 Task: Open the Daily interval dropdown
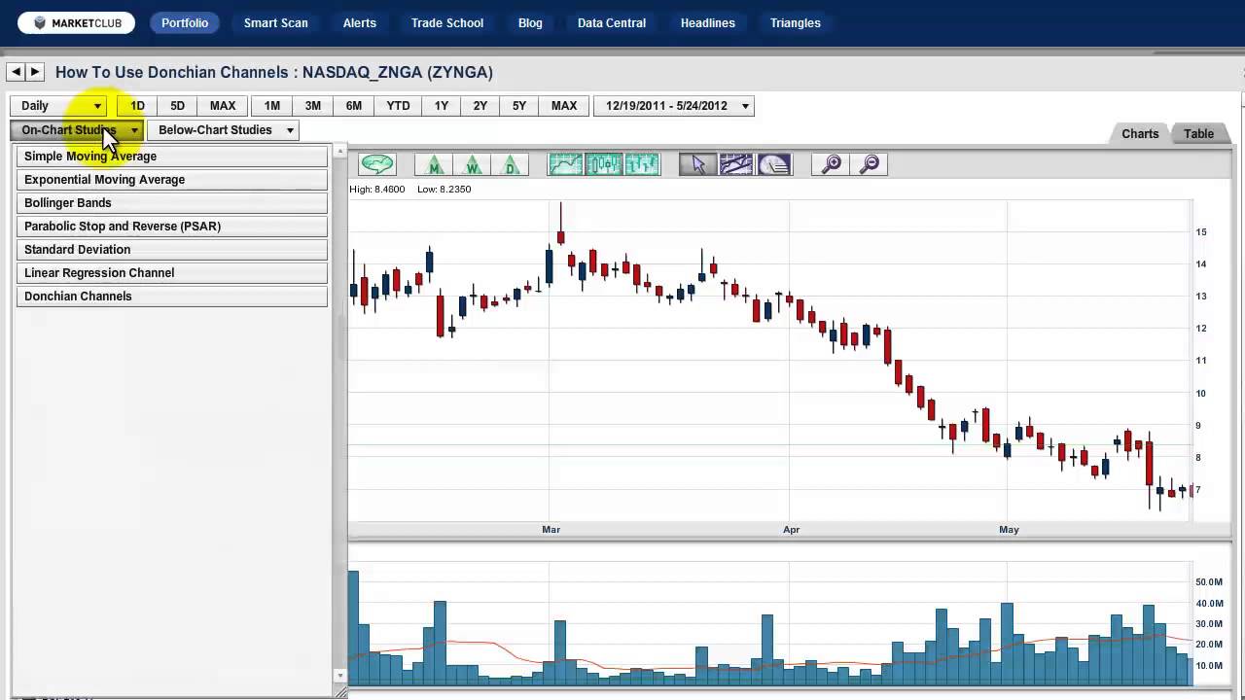[60, 105]
